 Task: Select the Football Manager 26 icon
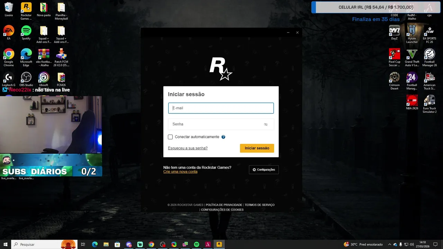click(430, 57)
